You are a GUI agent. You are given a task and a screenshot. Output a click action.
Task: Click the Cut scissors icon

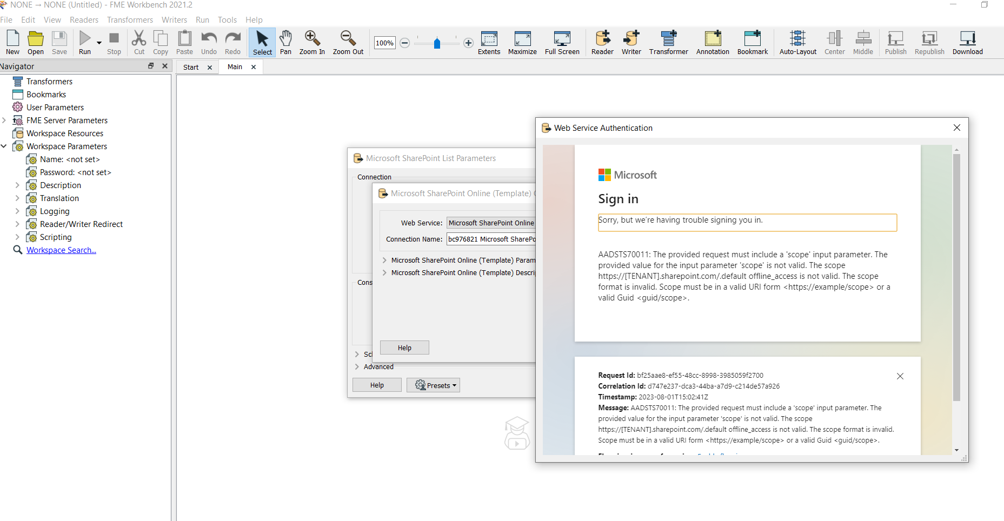[139, 43]
